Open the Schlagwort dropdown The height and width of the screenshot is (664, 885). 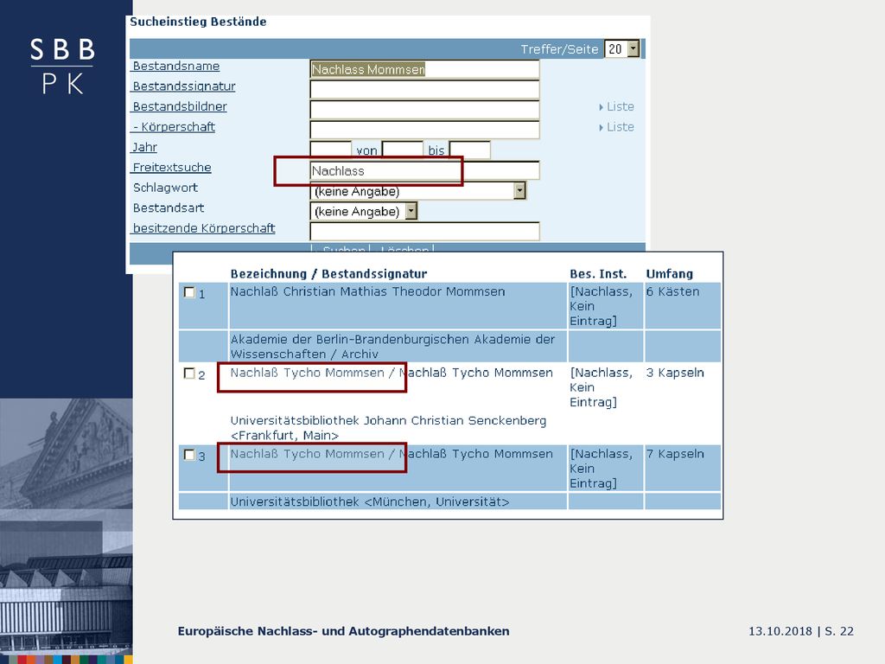[x=417, y=191]
